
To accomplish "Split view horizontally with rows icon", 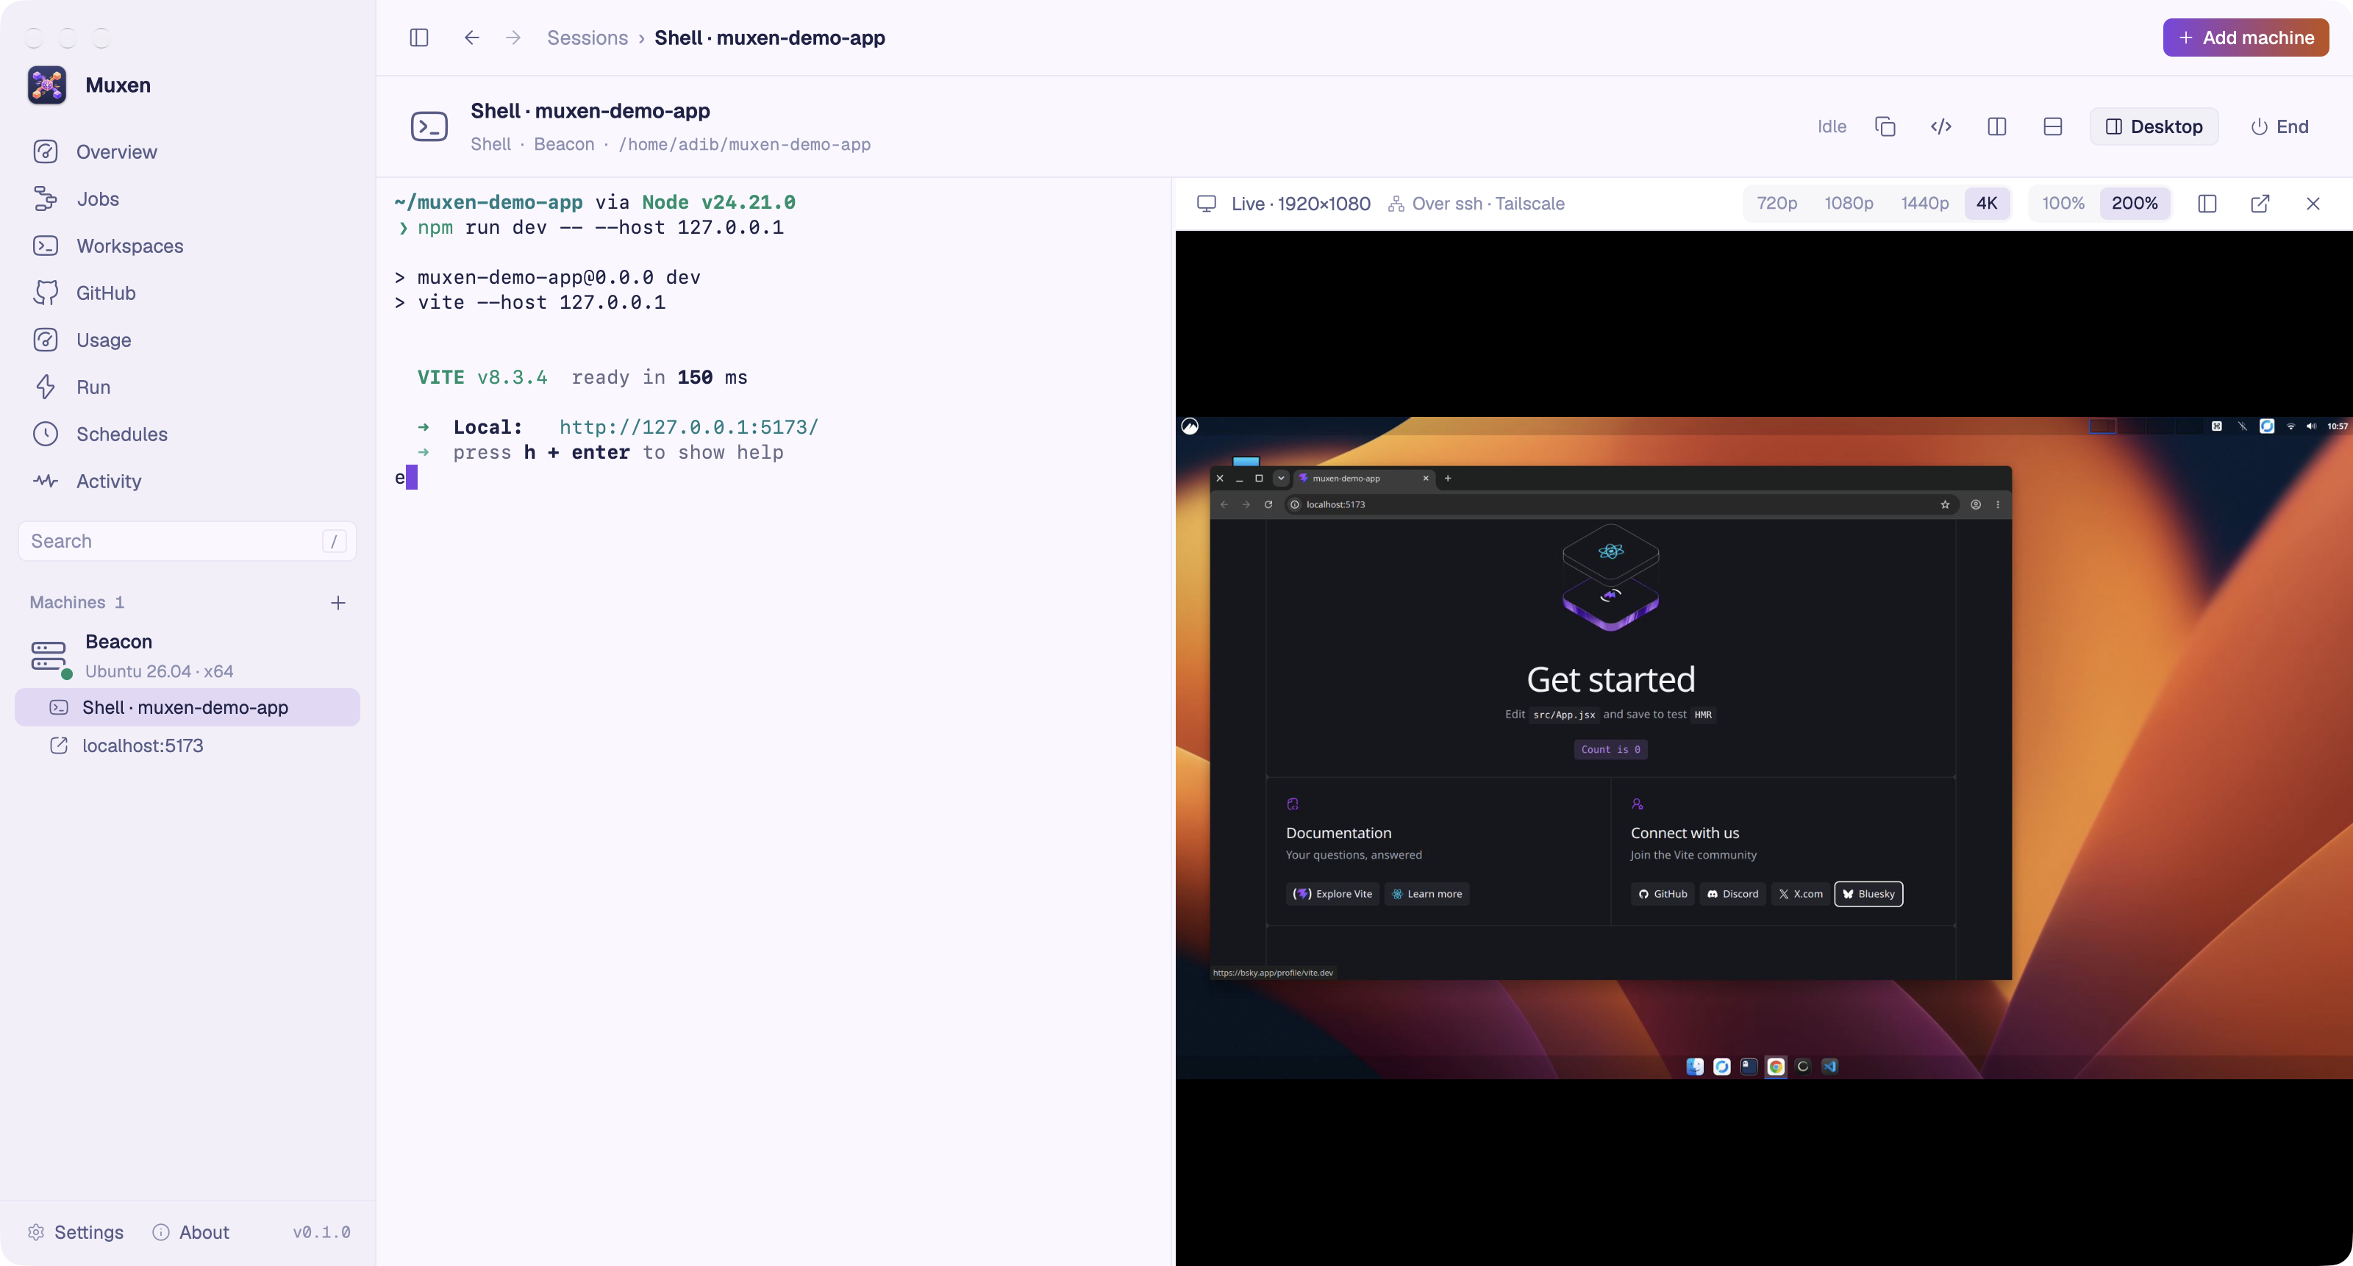I will click(2052, 126).
